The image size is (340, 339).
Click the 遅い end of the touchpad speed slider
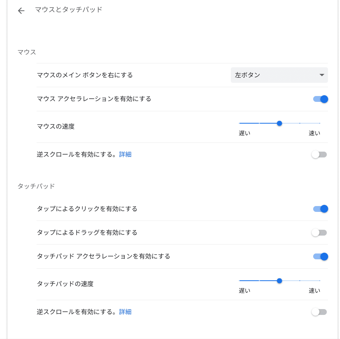click(x=239, y=281)
